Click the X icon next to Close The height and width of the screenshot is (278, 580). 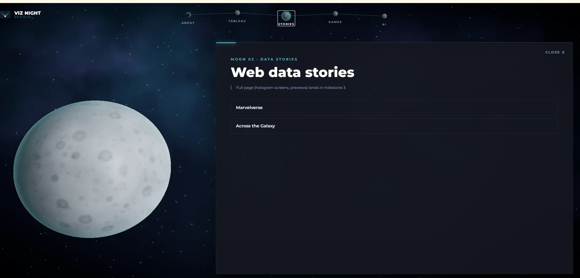[x=563, y=52]
